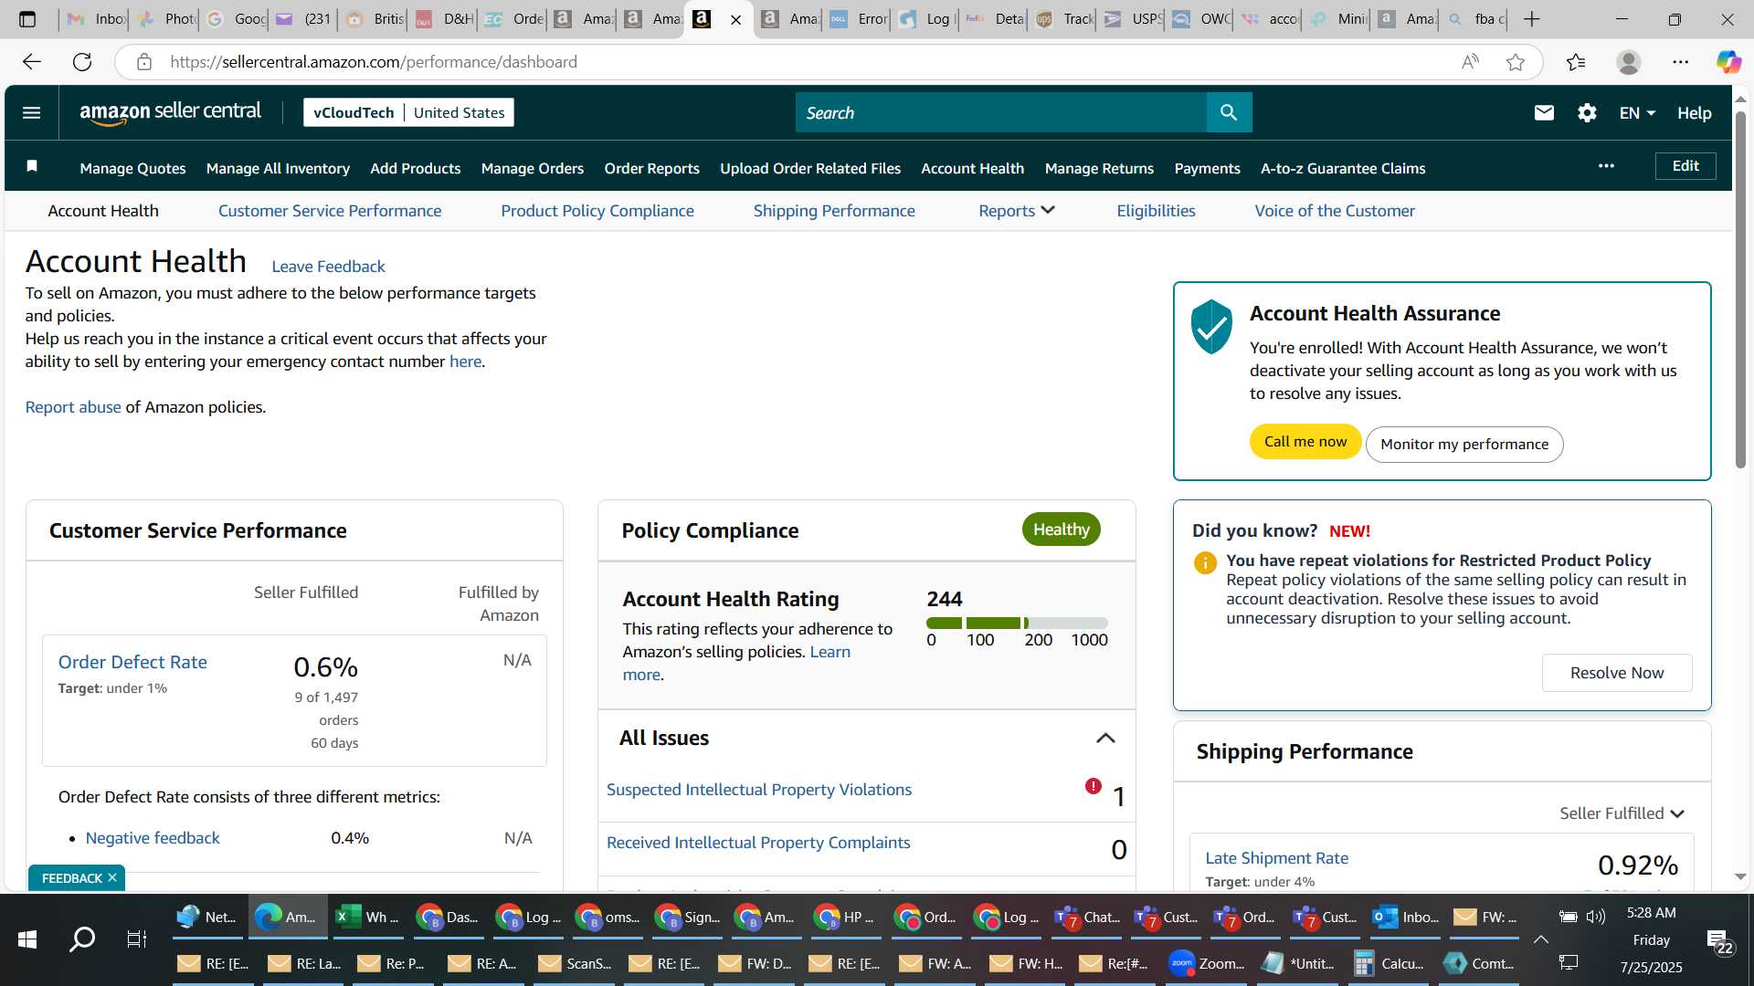Open Read aloud icon in address bar
This screenshot has height=986, width=1754.
coord(1470,61)
